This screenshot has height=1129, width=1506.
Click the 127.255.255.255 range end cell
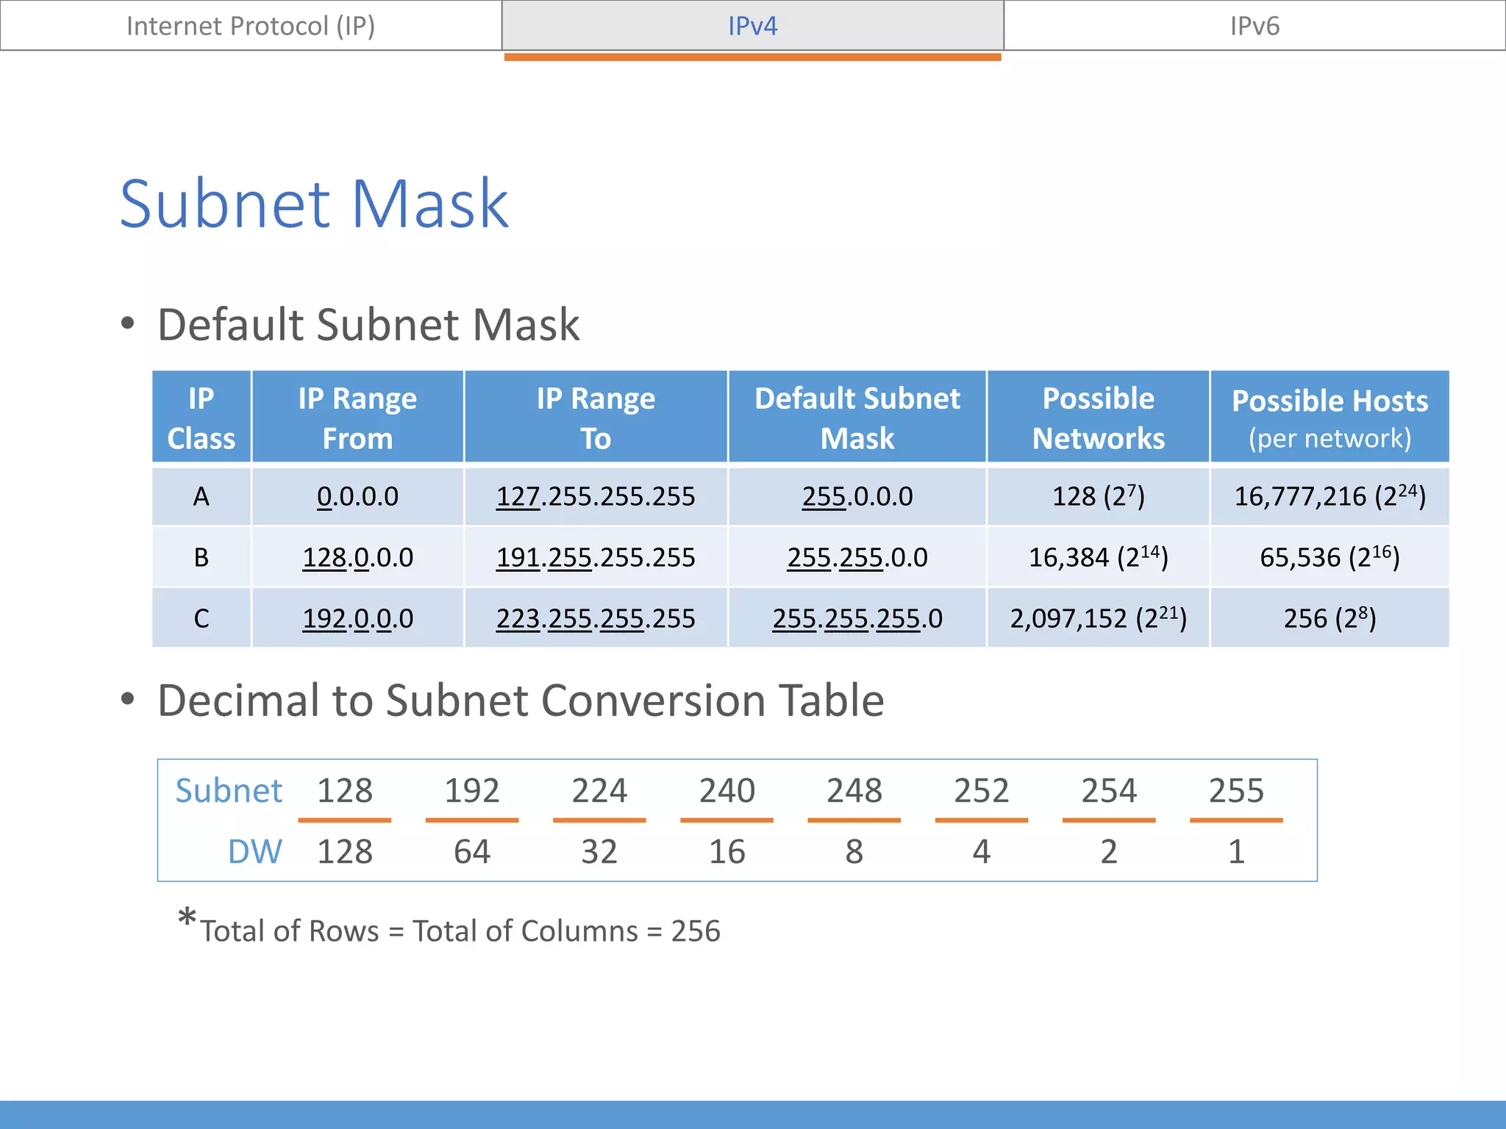tap(596, 496)
